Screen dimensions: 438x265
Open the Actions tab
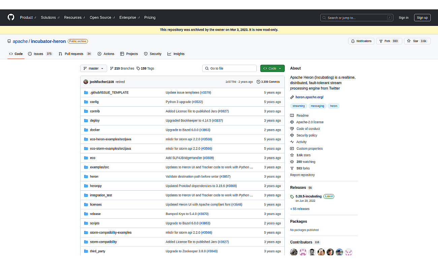pos(106,54)
